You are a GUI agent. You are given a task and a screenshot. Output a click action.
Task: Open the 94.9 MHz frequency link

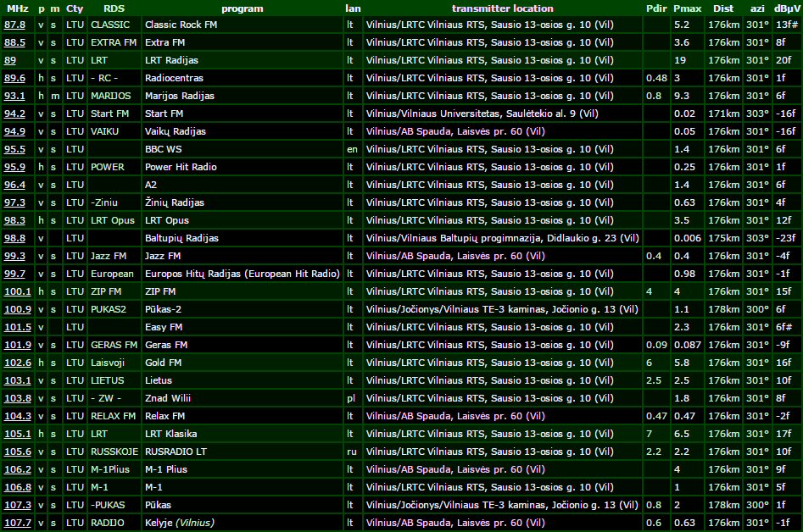pos(14,131)
